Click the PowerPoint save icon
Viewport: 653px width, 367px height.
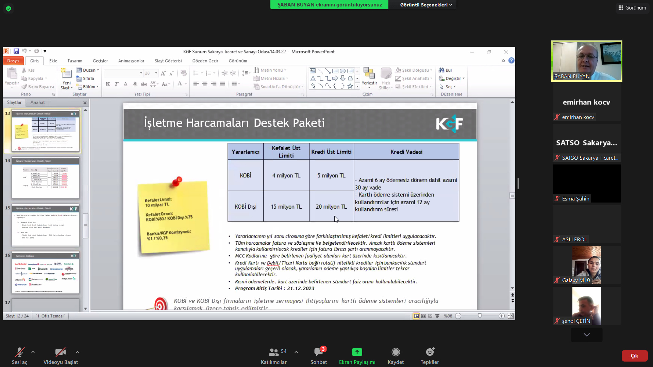(16, 51)
